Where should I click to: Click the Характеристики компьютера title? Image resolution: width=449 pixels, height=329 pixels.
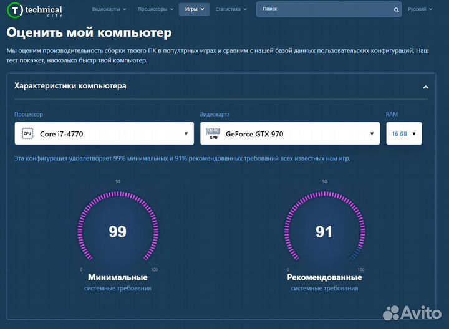pos(70,86)
